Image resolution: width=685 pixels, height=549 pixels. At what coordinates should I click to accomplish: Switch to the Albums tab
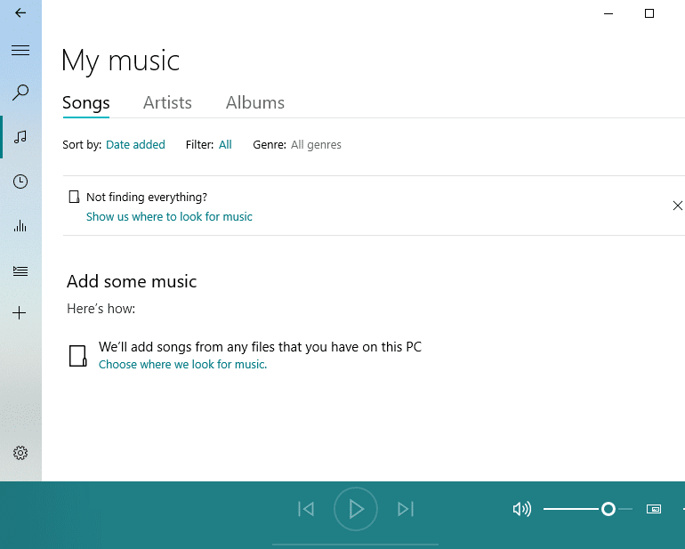(x=255, y=103)
